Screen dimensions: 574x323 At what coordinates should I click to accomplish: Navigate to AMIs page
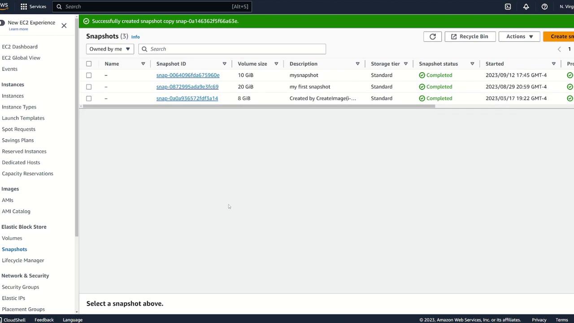click(8, 200)
